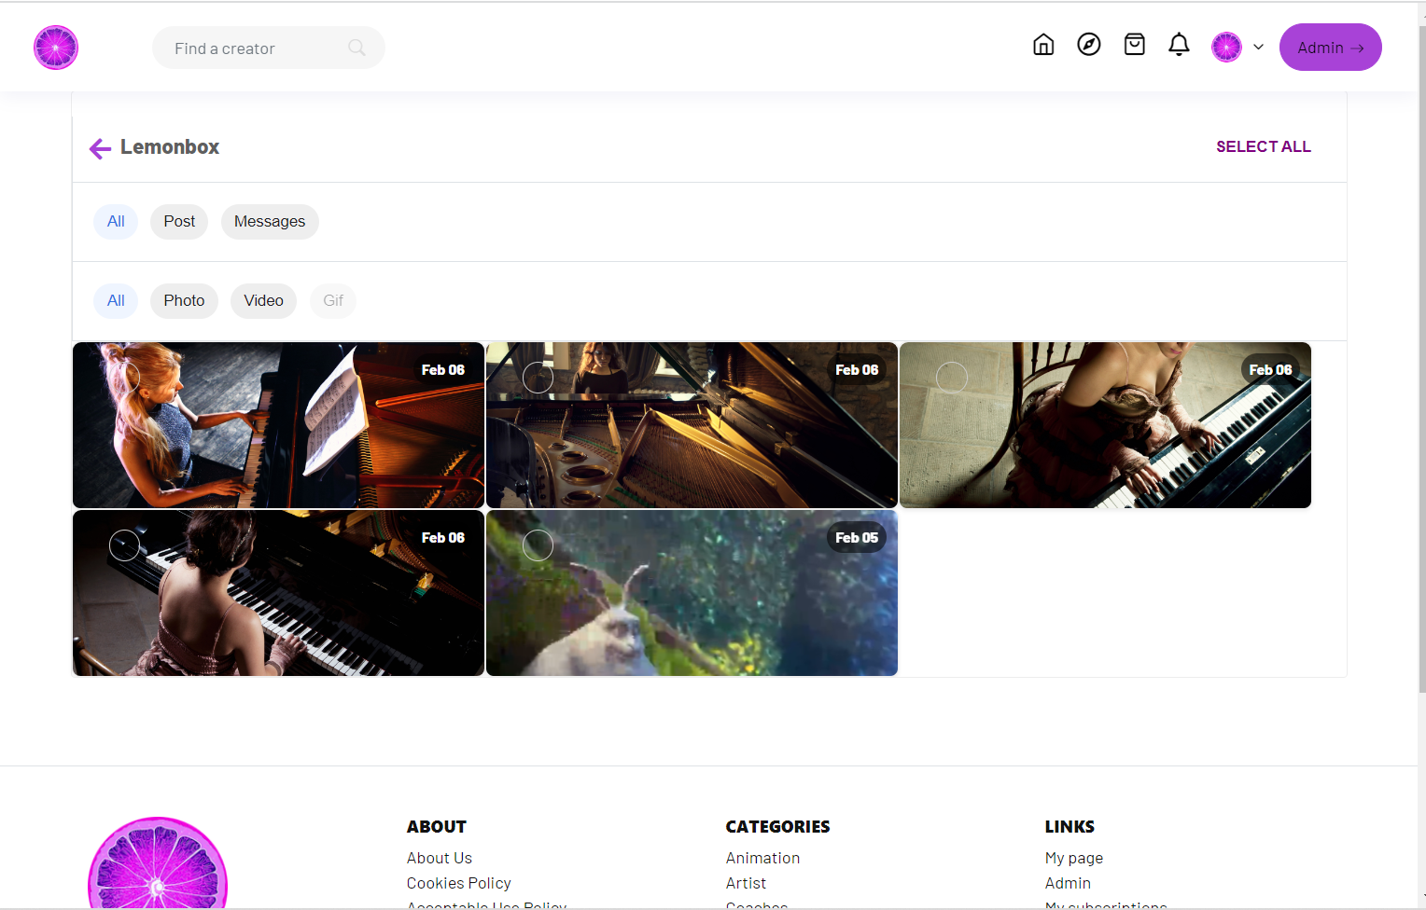This screenshot has width=1426, height=910.
Task: Toggle selection circle on ruffled-dress pianist thumbnail
Action: 952,378
